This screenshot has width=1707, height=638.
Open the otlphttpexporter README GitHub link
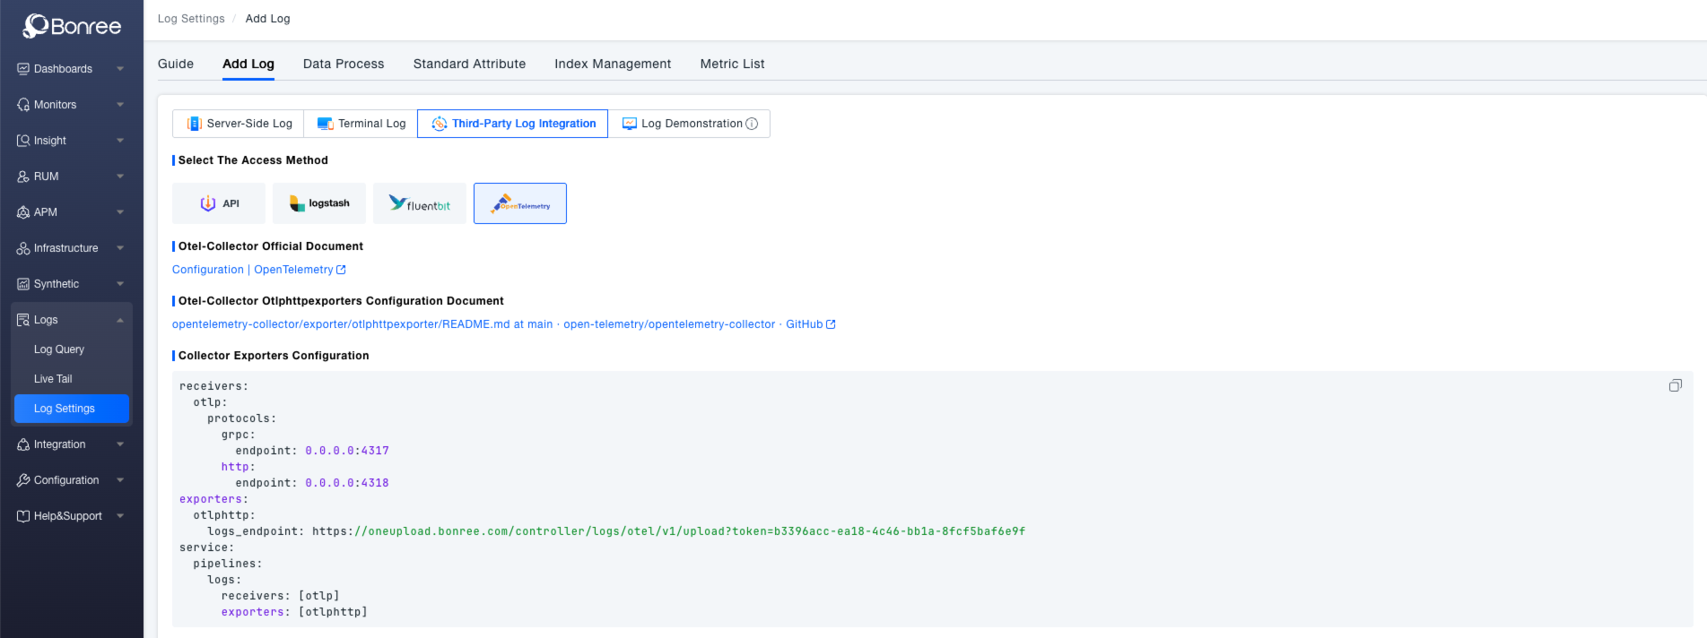click(502, 324)
